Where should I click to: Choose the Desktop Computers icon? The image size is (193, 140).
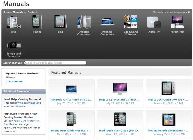84,22
